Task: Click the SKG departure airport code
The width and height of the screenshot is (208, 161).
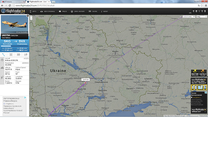Action: [x=7, y=42]
